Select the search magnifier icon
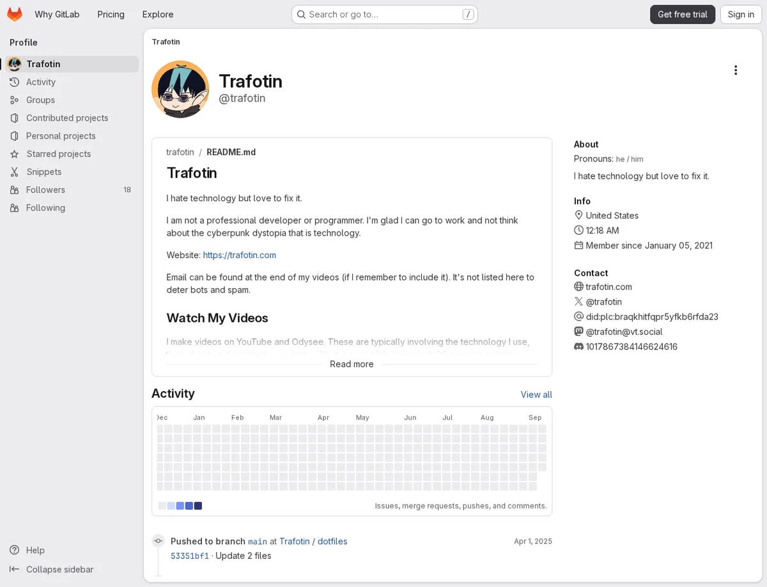The width and height of the screenshot is (767, 587). coord(301,14)
